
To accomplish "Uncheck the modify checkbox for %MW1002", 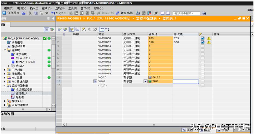I will click(203, 42).
